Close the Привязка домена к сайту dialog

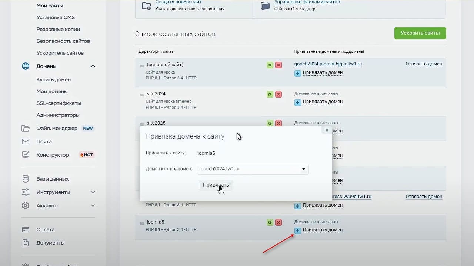click(x=327, y=130)
